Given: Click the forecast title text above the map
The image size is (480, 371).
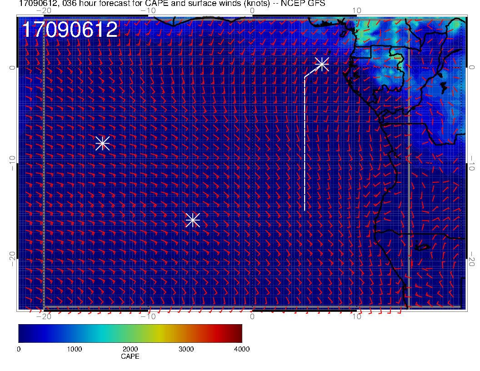Looking at the screenshot, I should point(172,3).
